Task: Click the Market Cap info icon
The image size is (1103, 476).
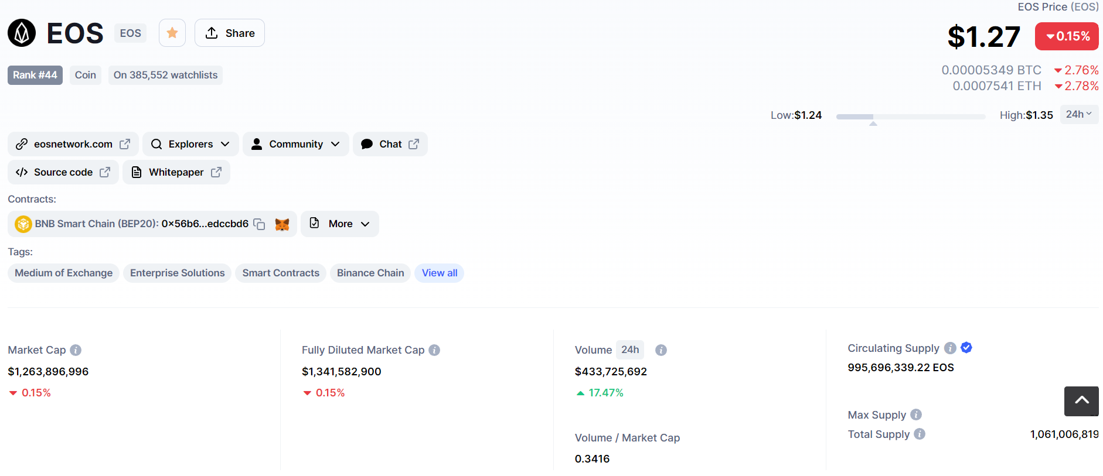Action: [76, 350]
